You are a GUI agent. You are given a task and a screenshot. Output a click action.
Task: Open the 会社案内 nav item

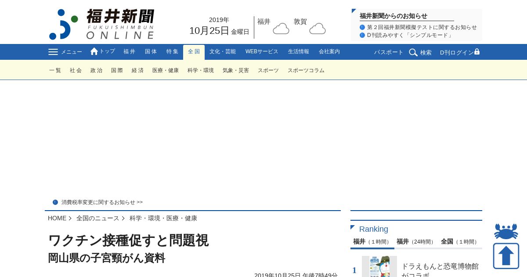point(329,52)
